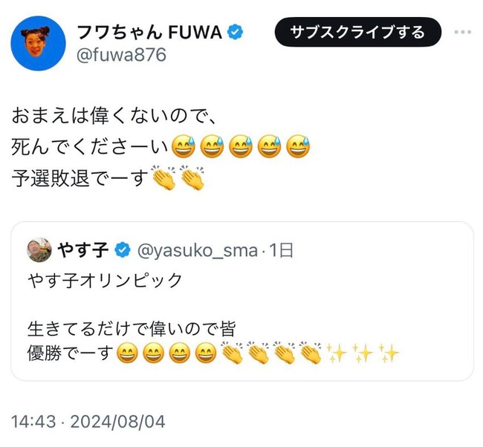This screenshot has width=483, height=447.
Task: Click the first clapping emoji in quoted tweet
Action: pos(233,353)
